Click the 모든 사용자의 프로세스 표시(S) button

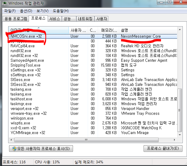point(41,149)
